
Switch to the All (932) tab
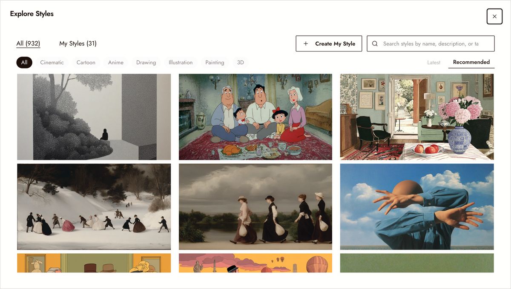(x=28, y=43)
